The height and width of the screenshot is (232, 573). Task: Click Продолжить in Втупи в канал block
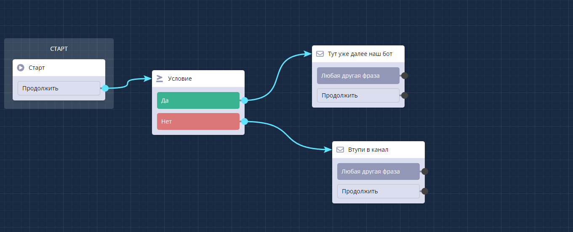pos(378,191)
